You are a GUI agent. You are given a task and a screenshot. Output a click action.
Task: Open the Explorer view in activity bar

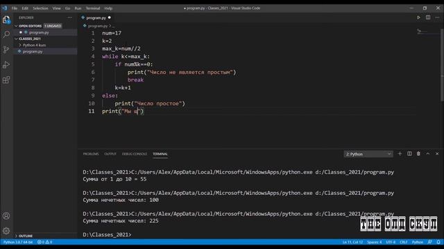(6, 20)
